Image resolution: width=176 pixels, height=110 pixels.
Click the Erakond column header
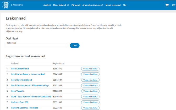(x=15, y=63)
